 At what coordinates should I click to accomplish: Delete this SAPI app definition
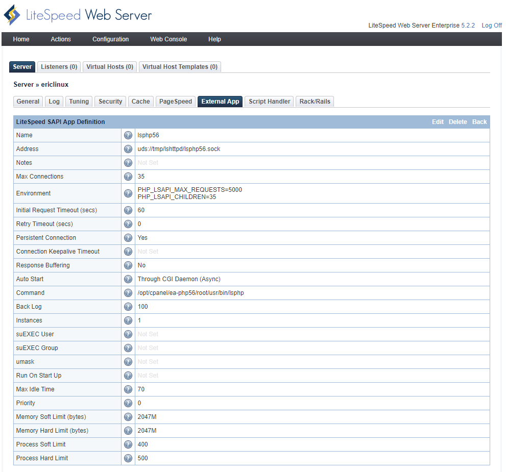click(x=457, y=121)
